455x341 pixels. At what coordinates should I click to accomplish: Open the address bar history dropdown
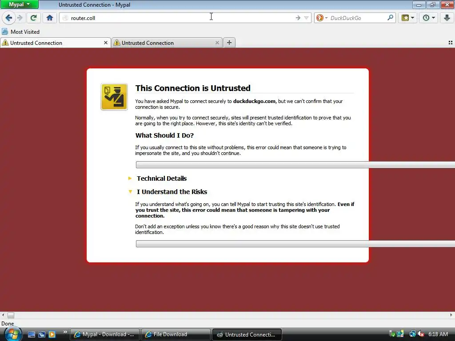coord(306,18)
